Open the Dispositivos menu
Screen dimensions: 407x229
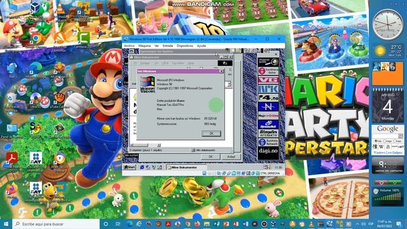(185, 46)
